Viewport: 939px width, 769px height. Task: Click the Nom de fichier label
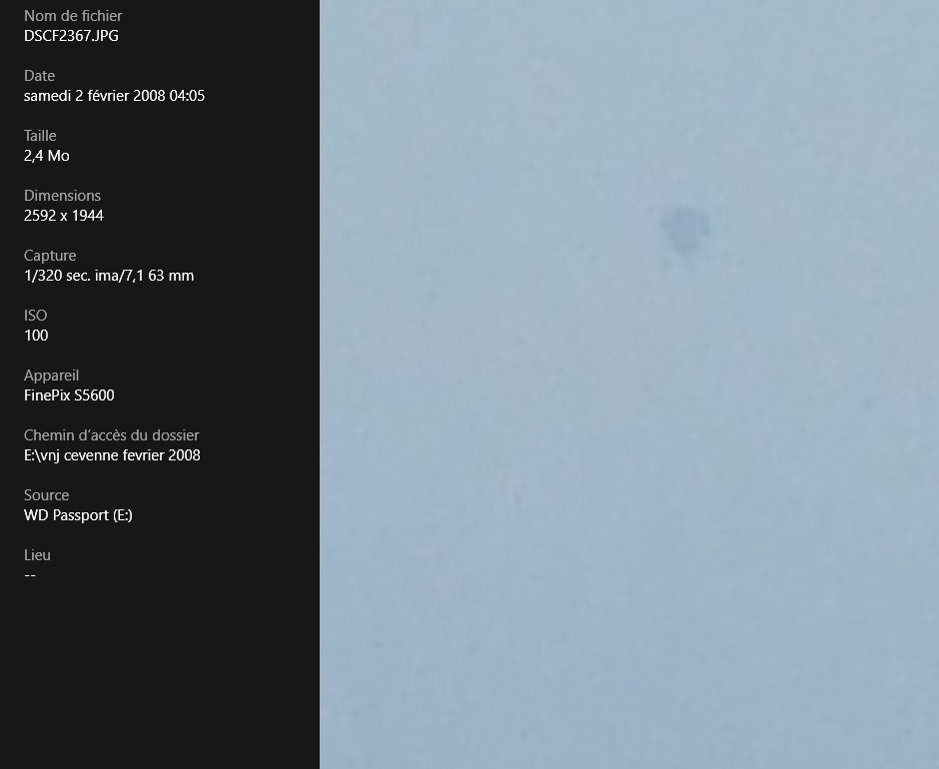pos(73,16)
